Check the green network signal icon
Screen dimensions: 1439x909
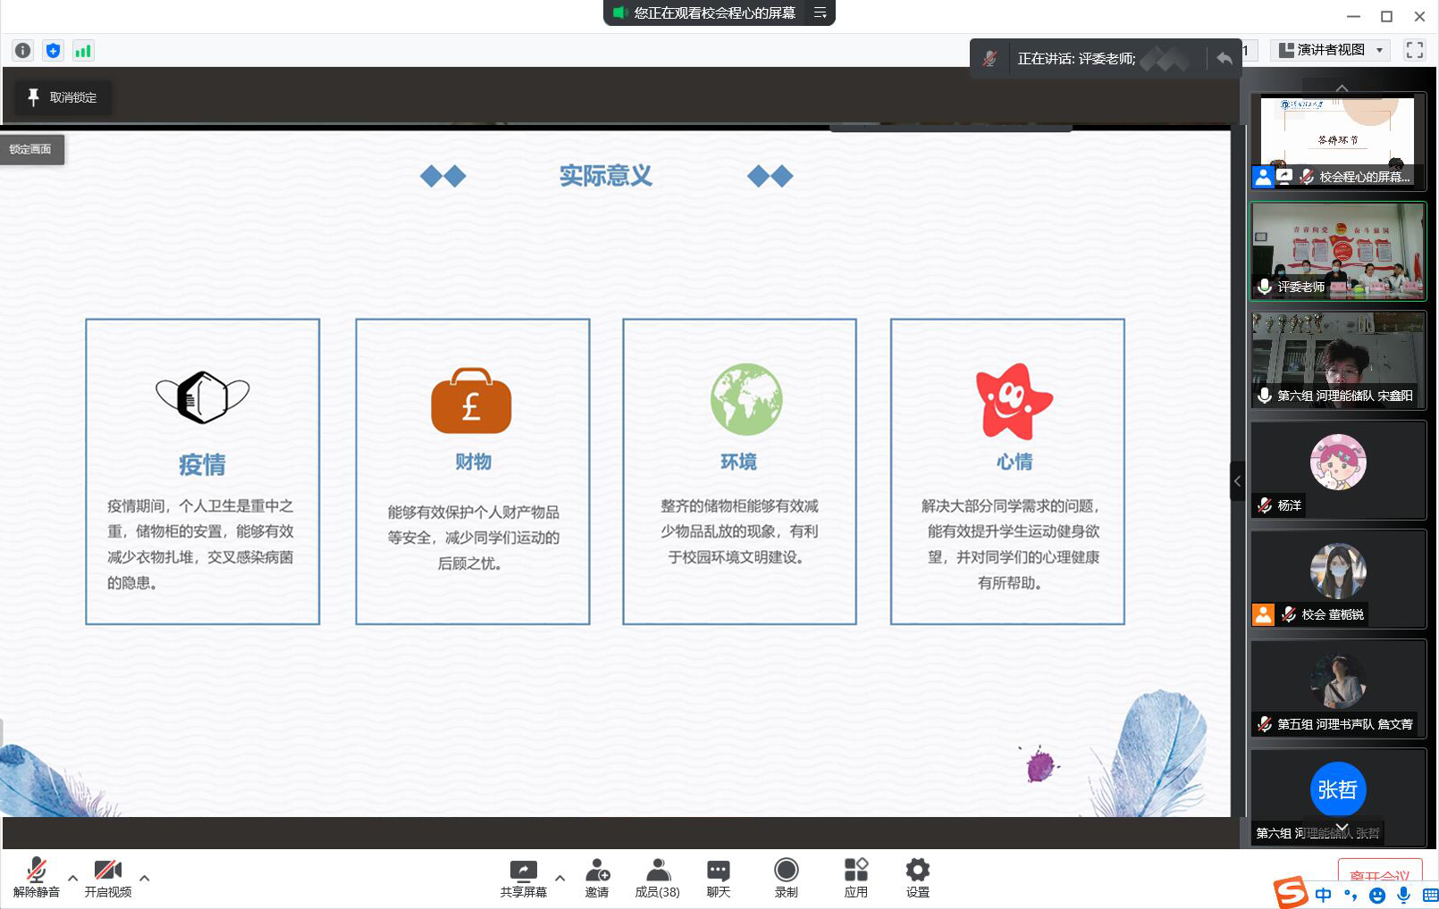(x=83, y=51)
